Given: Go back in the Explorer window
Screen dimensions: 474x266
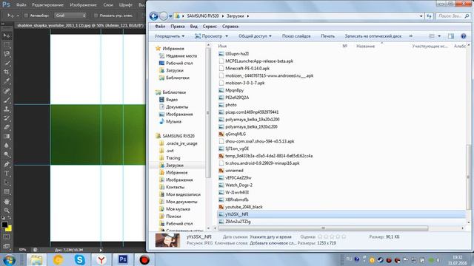Looking at the screenshot, I should click(x=153, y=16).
